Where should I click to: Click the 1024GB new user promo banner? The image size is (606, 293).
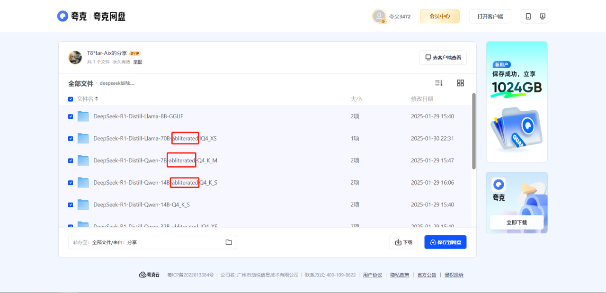point(517,102)
